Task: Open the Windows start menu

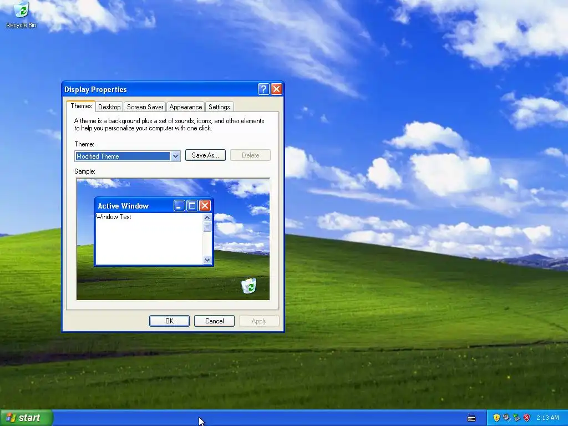Action: [27, 418]
